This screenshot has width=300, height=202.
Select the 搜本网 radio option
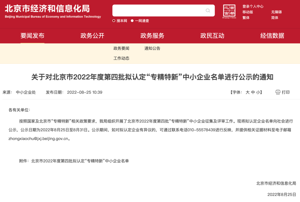[x=114, y=21]
